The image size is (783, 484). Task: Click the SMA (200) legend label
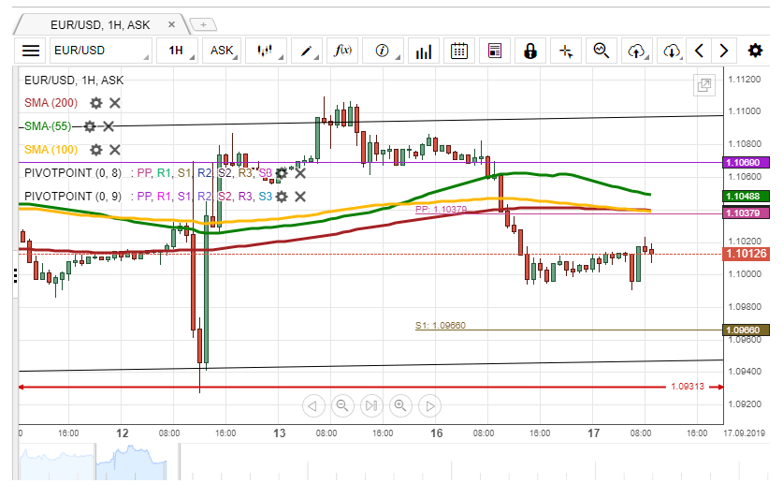[51, 103]
